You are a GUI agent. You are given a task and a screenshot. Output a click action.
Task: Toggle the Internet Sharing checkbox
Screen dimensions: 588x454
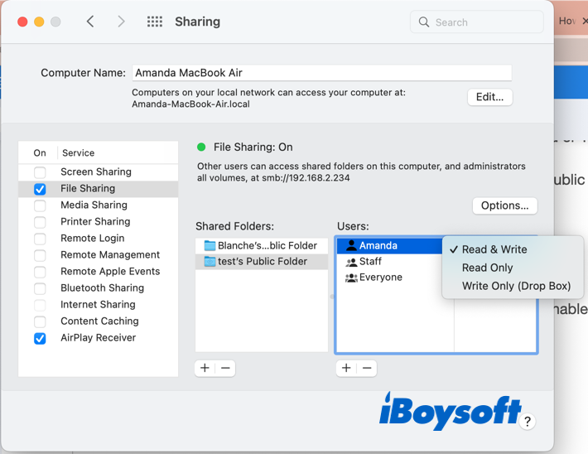point(40,305)
